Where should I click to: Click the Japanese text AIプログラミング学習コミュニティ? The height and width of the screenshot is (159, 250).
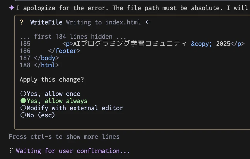130,43
